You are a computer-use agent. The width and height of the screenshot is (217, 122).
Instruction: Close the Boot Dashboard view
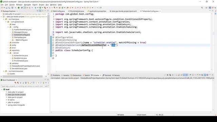click(17, 80)
